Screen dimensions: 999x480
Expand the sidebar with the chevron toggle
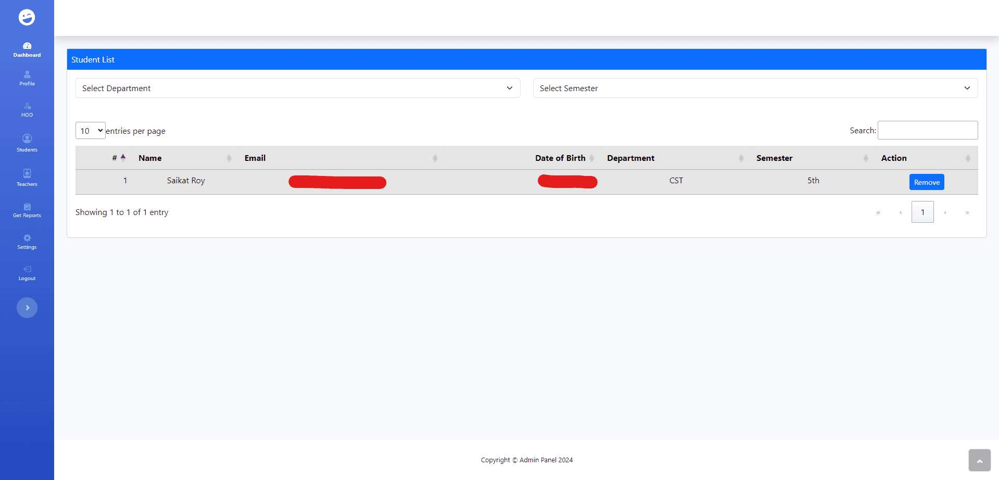(x=27, y=308)
